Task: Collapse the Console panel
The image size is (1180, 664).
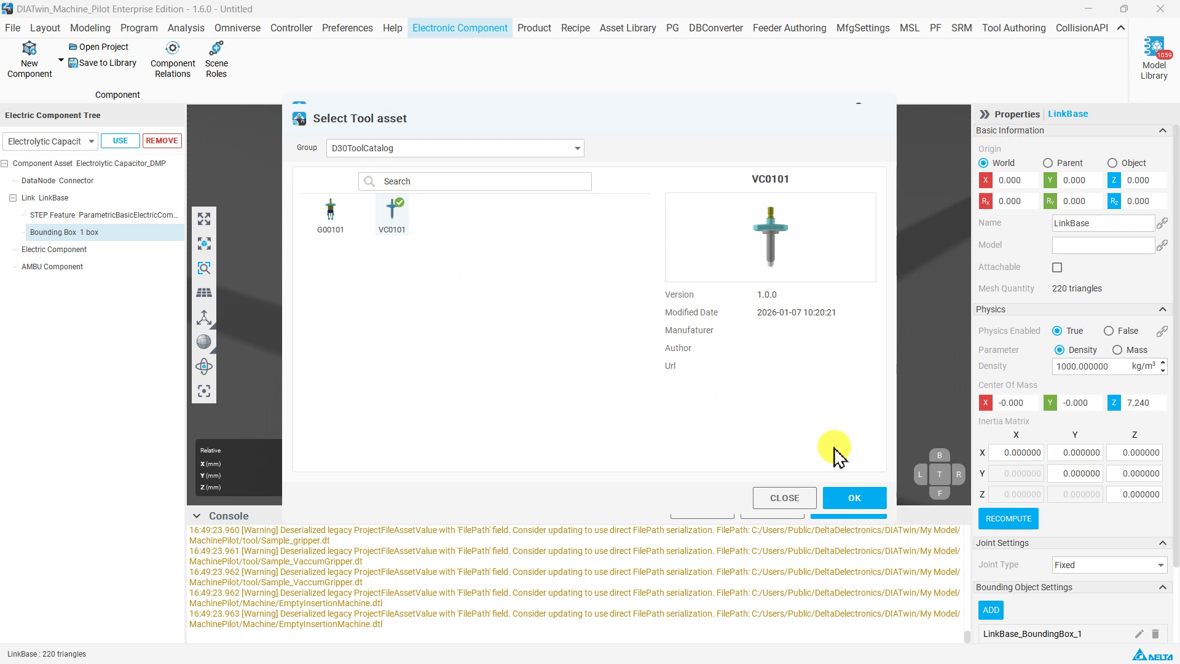Action: [197, 516]
